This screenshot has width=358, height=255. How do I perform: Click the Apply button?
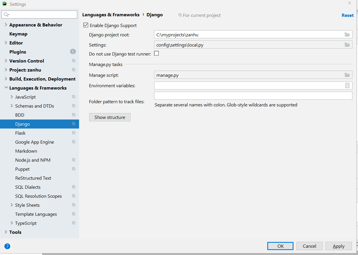339,246
